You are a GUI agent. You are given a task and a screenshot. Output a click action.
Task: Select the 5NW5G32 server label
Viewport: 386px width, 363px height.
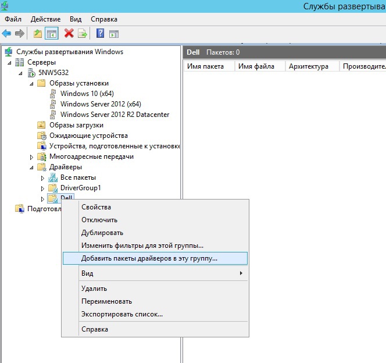[53, 73]
